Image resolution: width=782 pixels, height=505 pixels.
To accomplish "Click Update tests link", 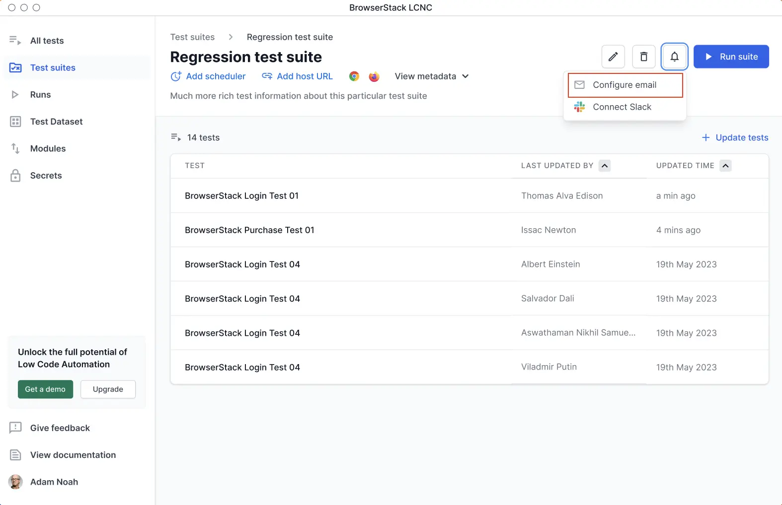I will (x=735, y=137).
